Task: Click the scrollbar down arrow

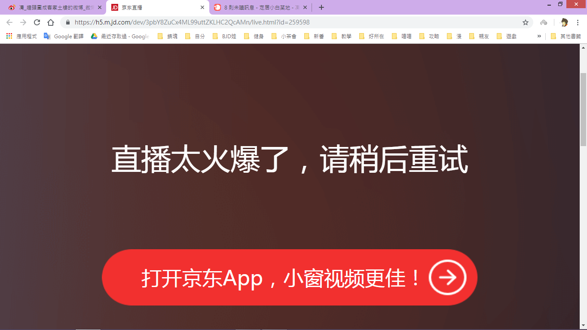Action: click(x=583, y=326)
